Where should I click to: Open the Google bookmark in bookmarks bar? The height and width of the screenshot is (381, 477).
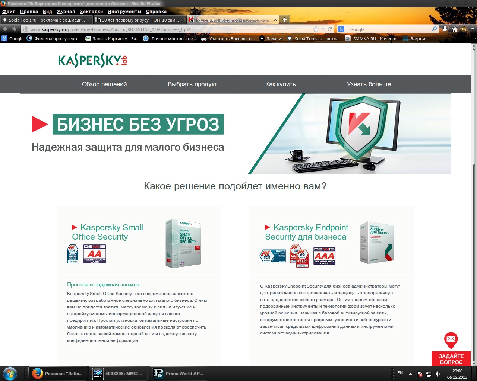tap(13, 38)
